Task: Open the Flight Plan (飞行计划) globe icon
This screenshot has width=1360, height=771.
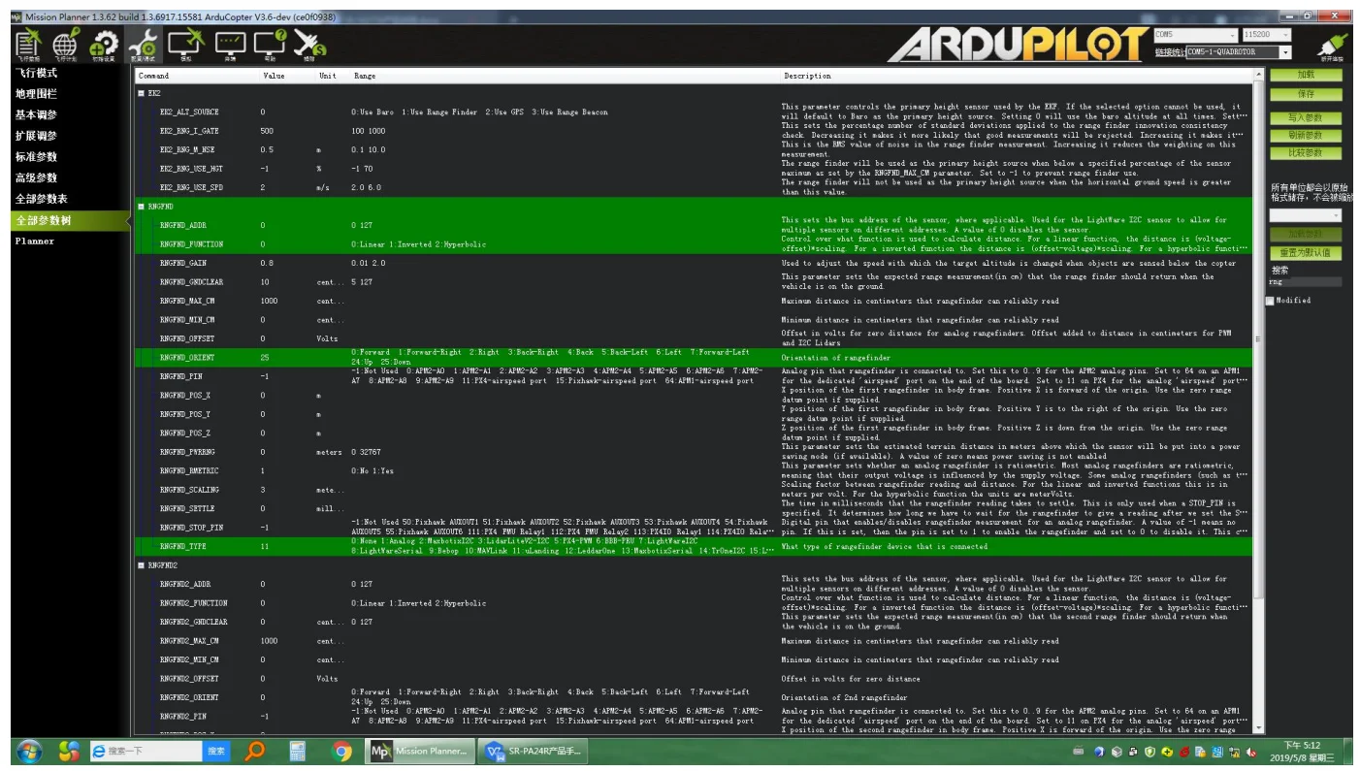Action: pyautogui.click(x=65, y=43)
